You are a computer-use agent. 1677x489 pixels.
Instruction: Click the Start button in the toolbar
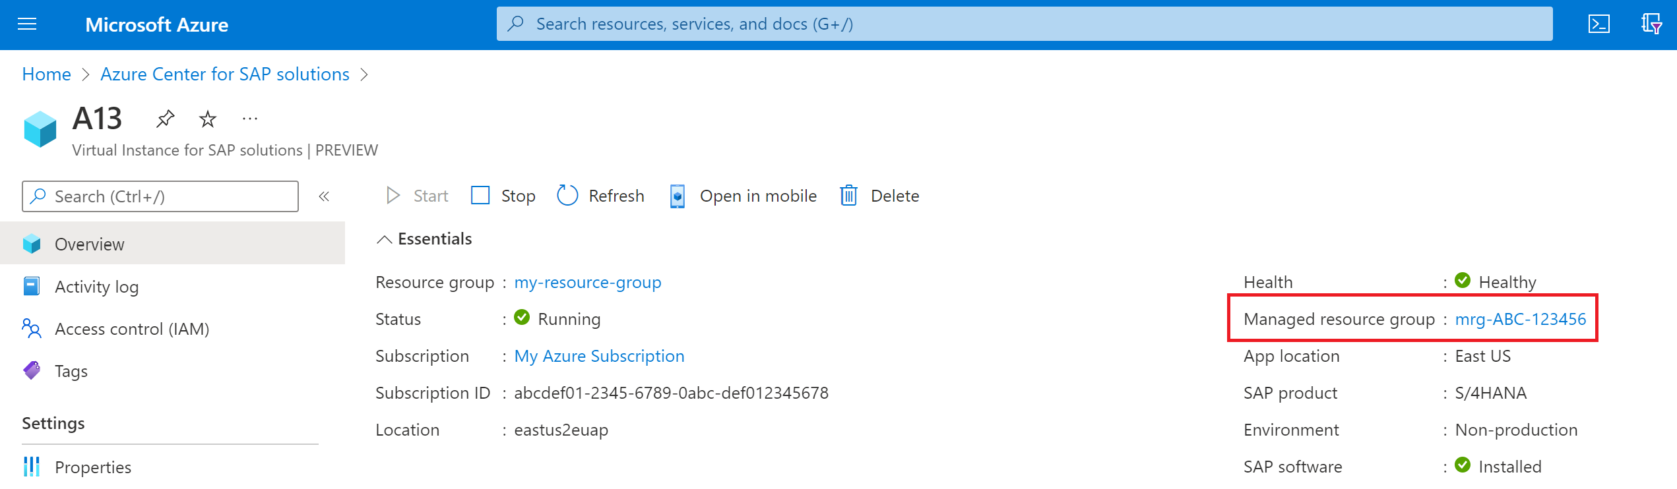click(x=417, y=196)
